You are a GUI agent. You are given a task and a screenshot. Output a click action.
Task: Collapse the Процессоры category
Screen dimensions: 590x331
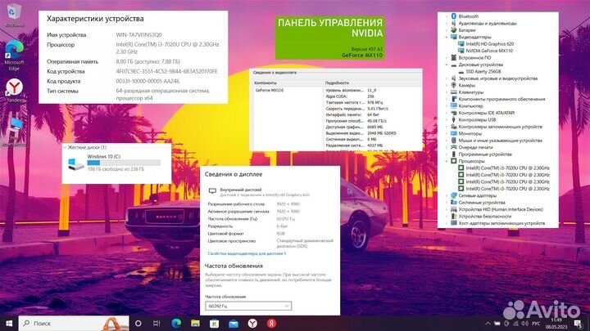click(447, 161)
